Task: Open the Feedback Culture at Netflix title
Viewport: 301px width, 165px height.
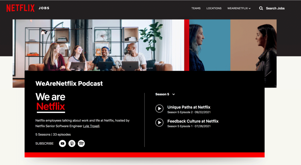Action: 193,121
